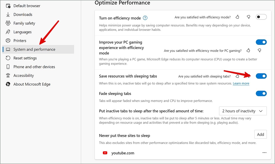Disable Save resources with sleeping tabs

[x=261, y=76]
